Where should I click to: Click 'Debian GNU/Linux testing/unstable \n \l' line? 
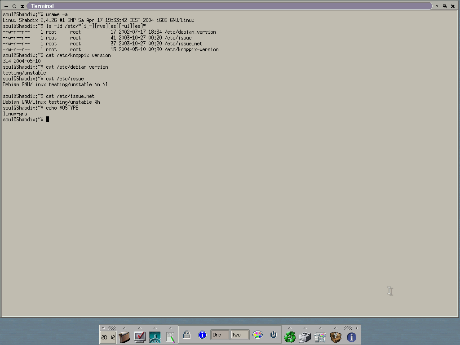(x=55, y=84)
